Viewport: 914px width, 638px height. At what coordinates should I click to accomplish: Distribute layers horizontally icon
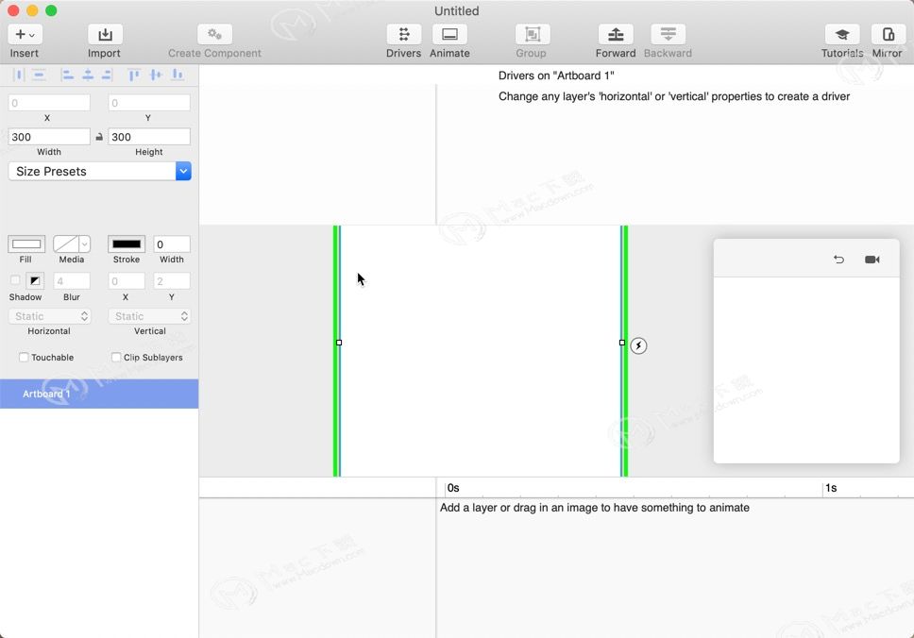[x=19, y=75]
